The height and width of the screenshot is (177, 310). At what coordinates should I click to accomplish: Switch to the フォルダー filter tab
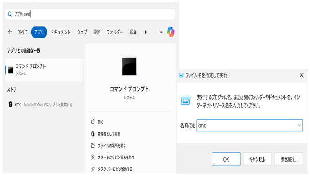pos(115,32)
